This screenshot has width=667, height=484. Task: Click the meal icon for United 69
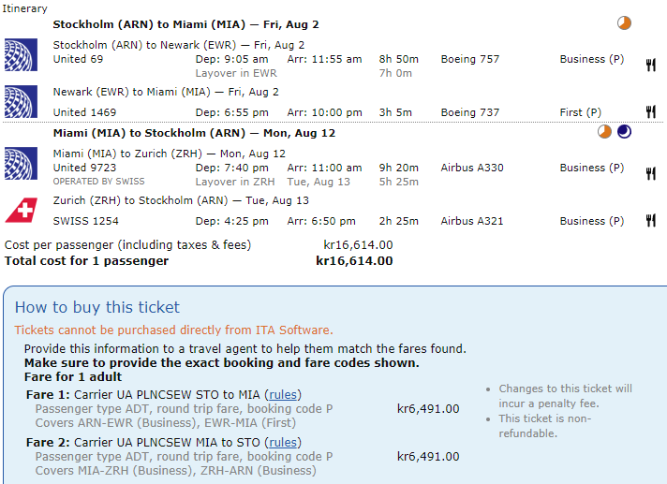(x=650, y=66)
